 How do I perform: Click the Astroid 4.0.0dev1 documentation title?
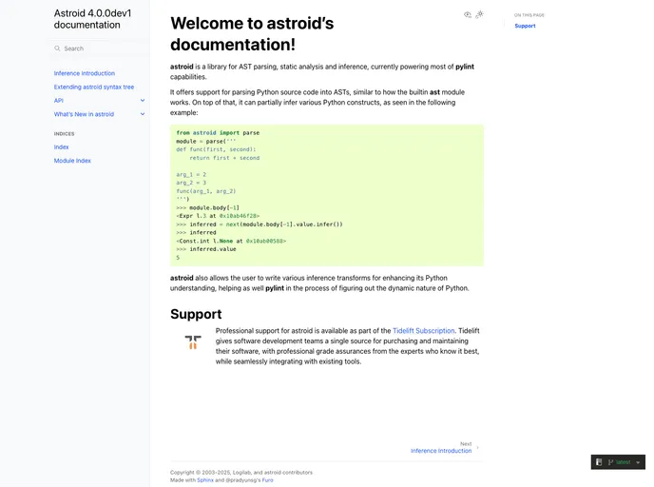92,19
